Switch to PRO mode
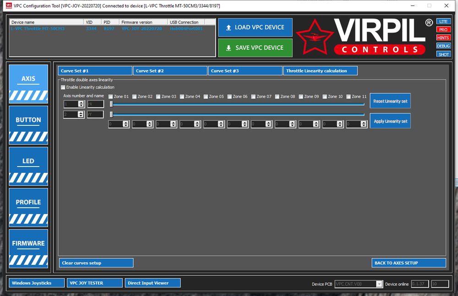Image resolution: width=458 pixels, height=296 pixels. coord(443,29)
